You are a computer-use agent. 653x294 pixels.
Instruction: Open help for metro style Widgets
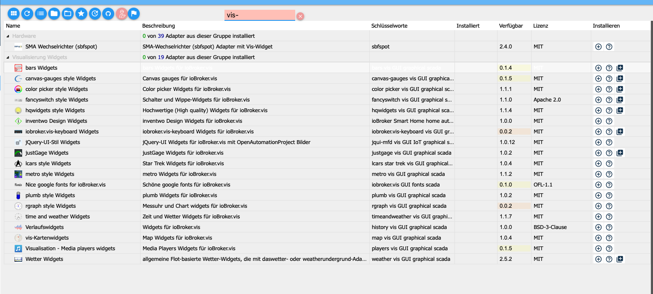[609, 174]
